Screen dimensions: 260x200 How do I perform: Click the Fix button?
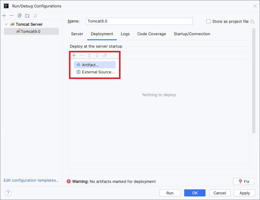244,181
